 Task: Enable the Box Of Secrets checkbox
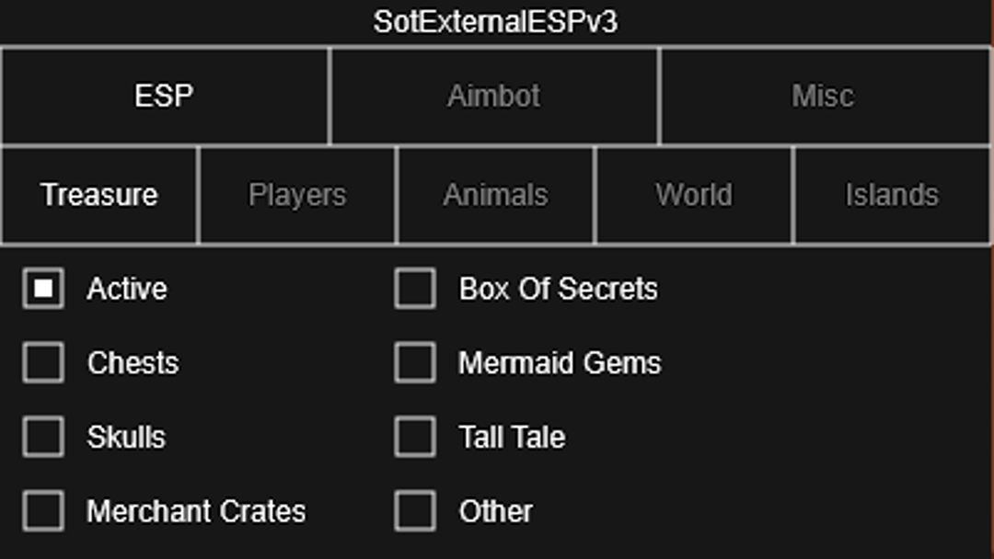(x=415, y=289)
